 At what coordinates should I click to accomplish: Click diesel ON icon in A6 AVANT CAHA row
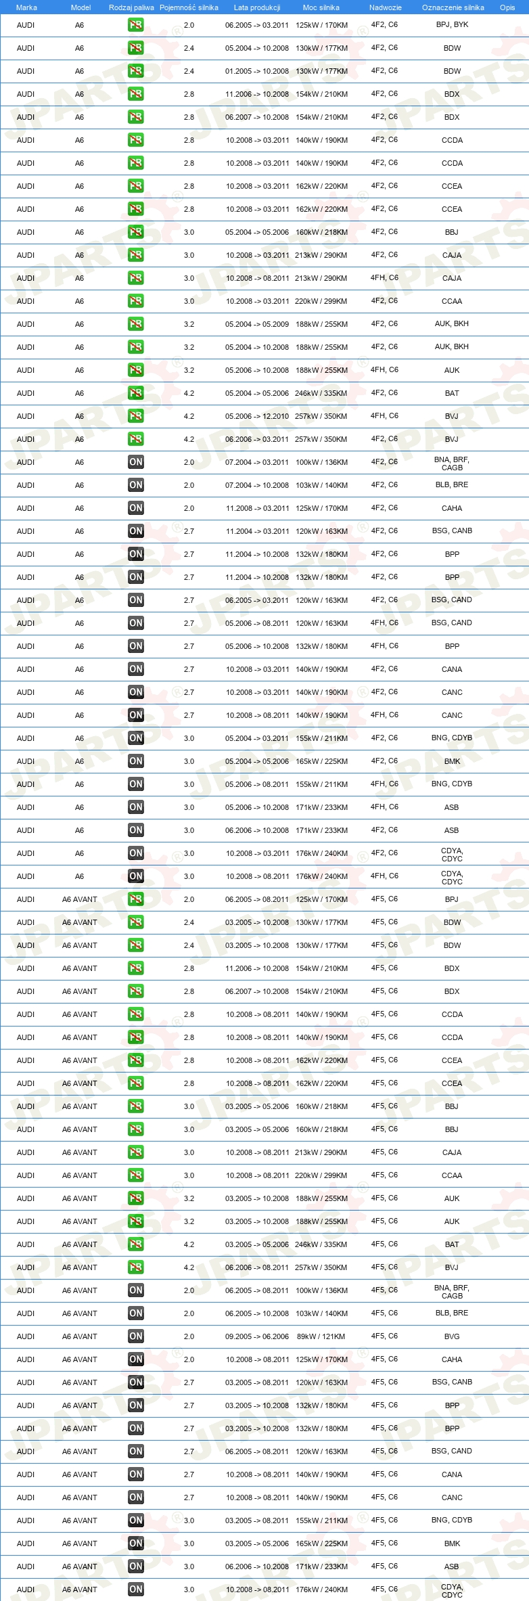pyautogui.click(x=136, y=1359)
